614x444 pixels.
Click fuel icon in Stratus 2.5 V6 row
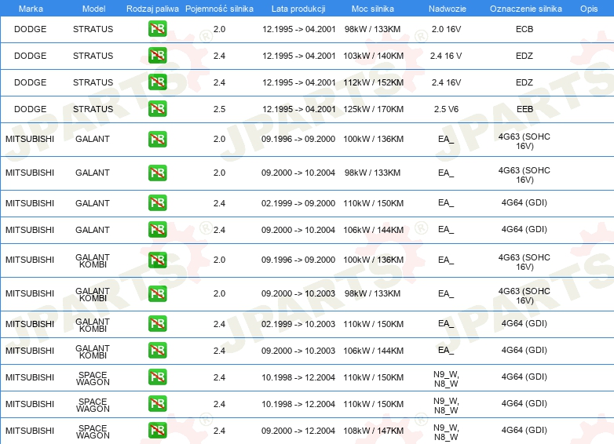pos(157,110)
